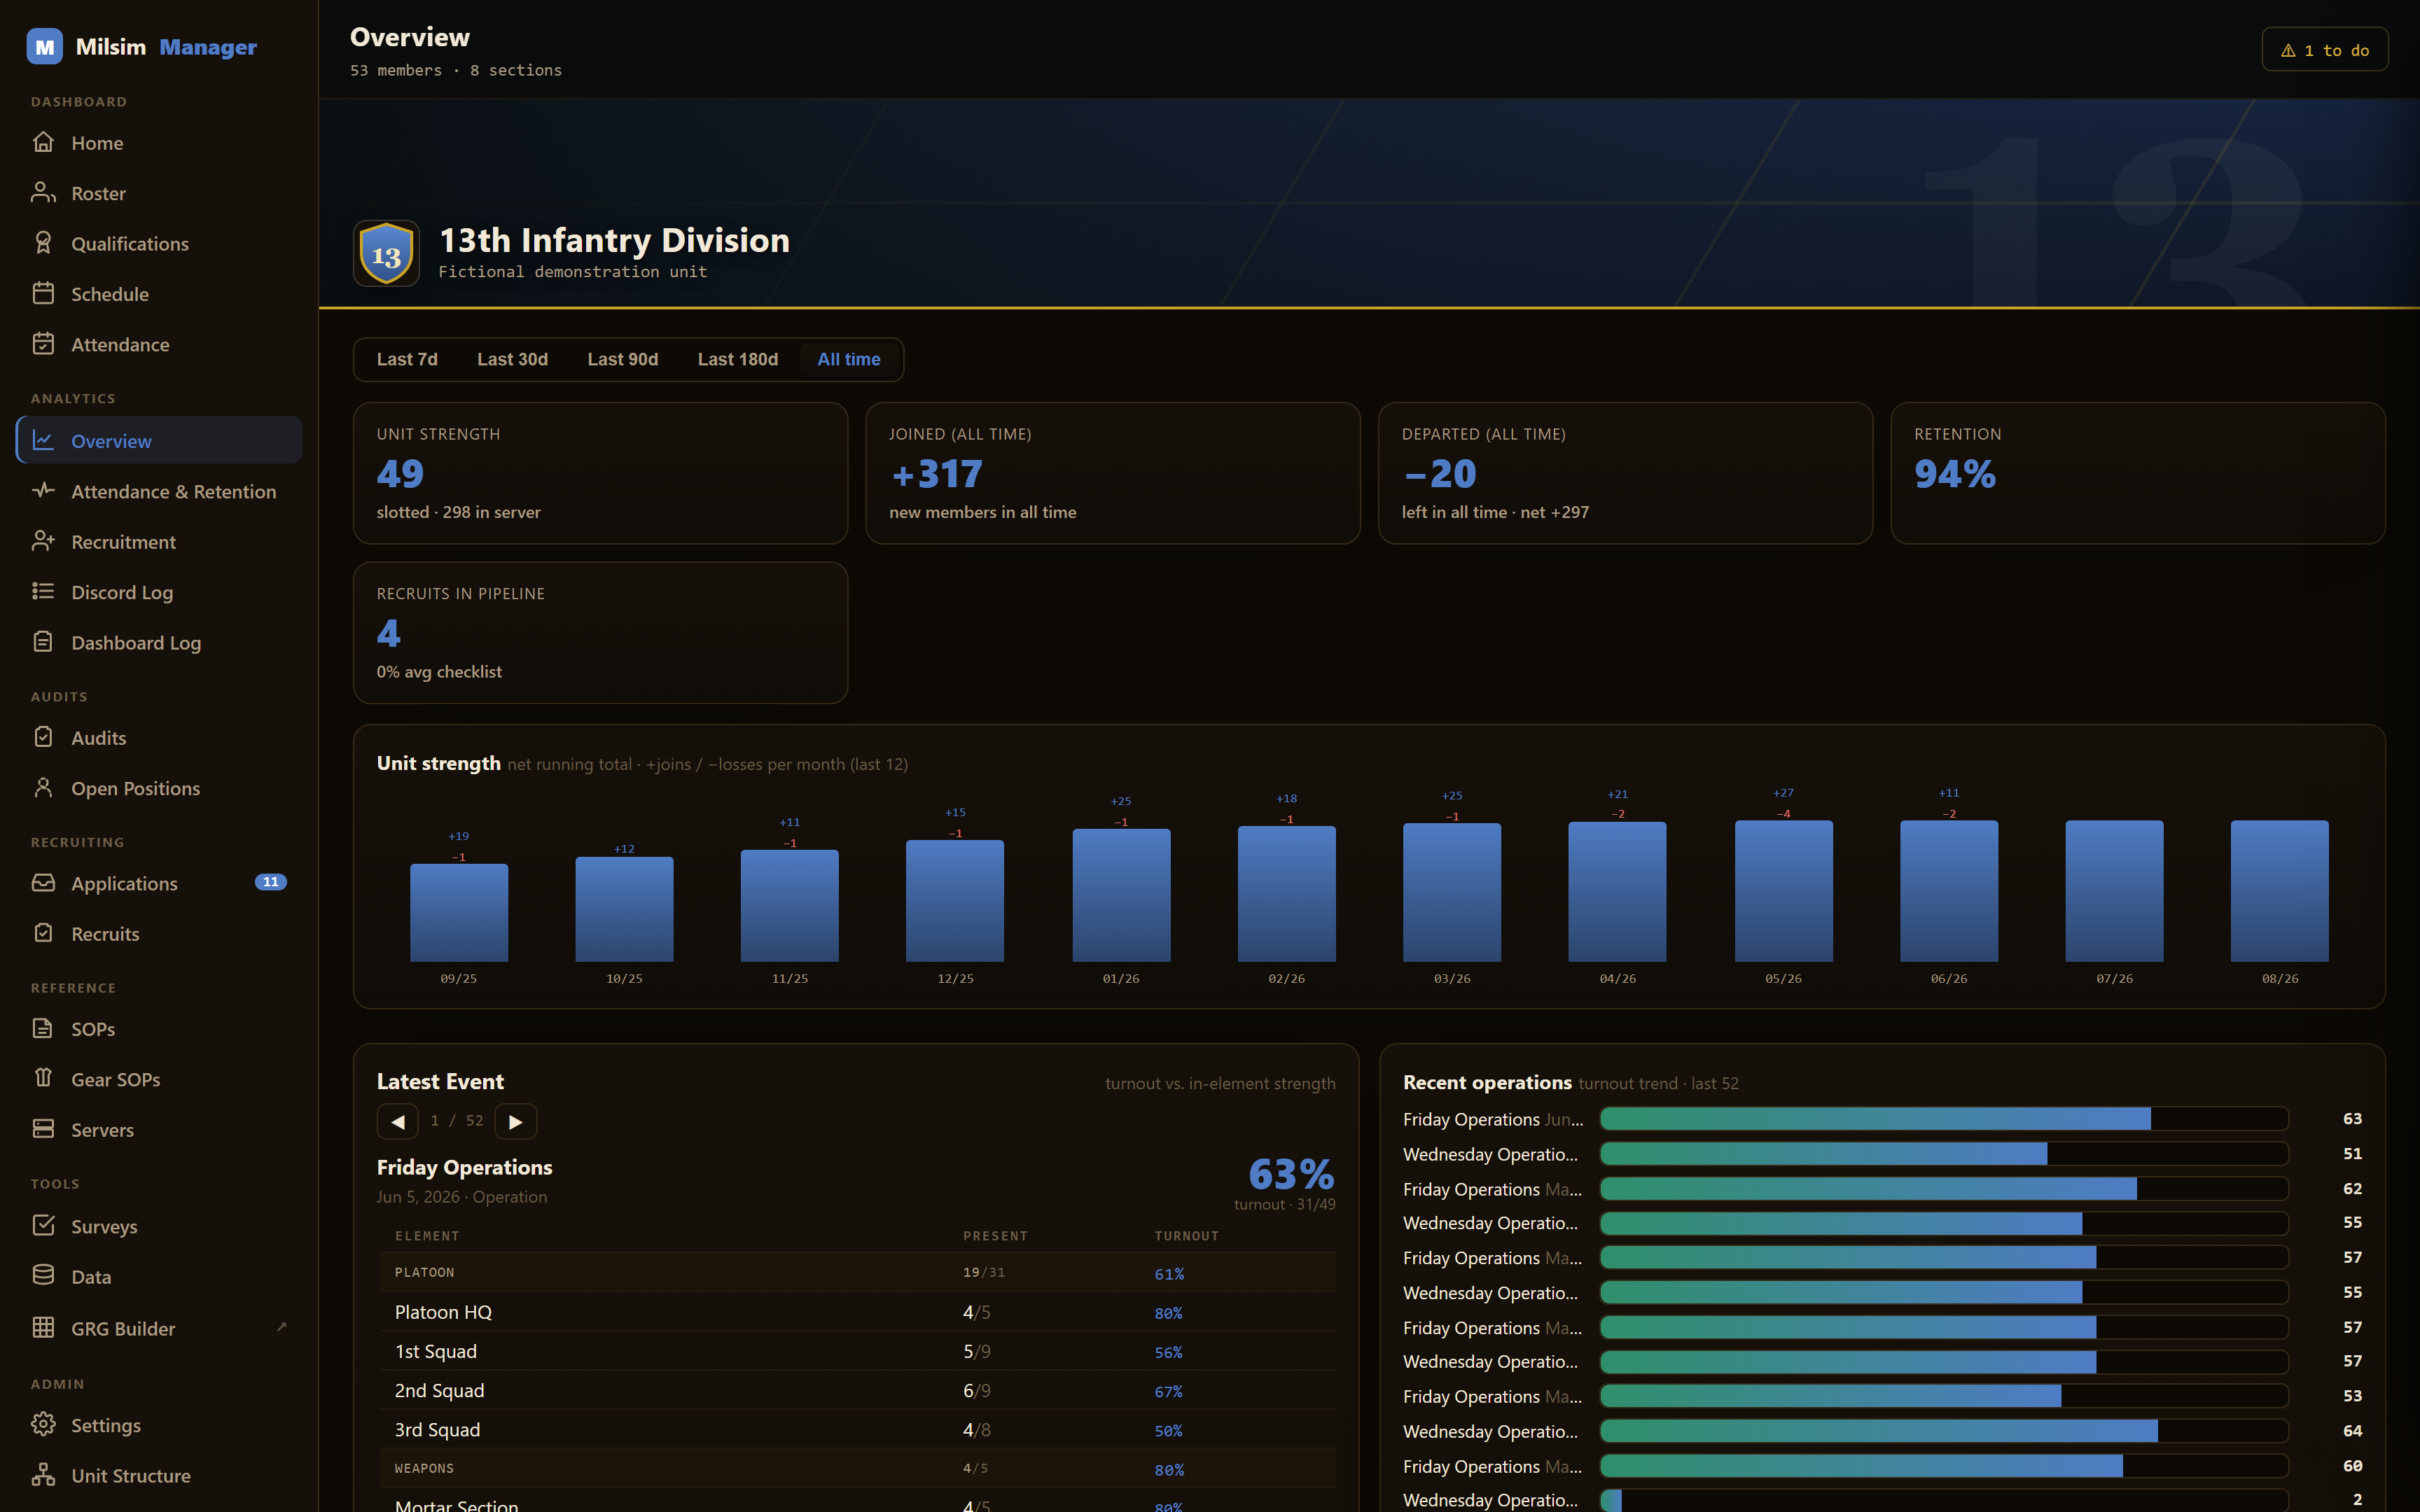Click the 05/26 unit strength bar

(1783, 890)
